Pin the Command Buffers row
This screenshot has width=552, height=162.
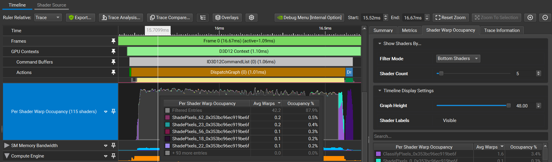click(x=113, y=62)
